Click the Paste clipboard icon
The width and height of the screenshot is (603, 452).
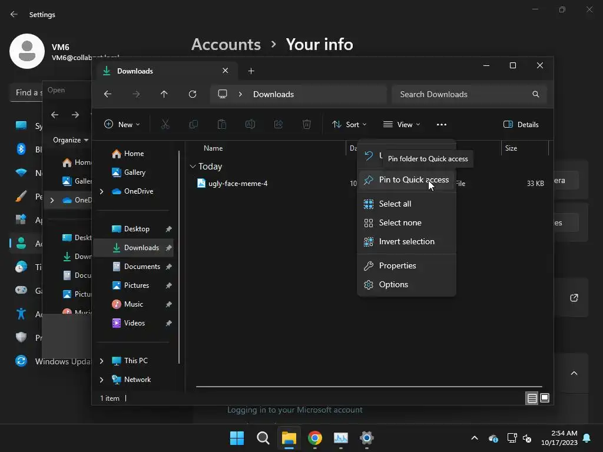coord(222,124)
